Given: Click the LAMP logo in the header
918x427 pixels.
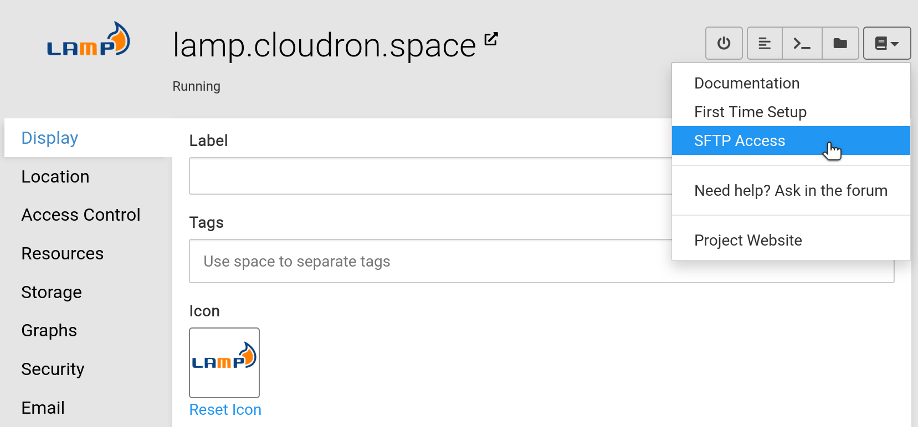Looking at the screenshot, I should [x=89, y=40].
